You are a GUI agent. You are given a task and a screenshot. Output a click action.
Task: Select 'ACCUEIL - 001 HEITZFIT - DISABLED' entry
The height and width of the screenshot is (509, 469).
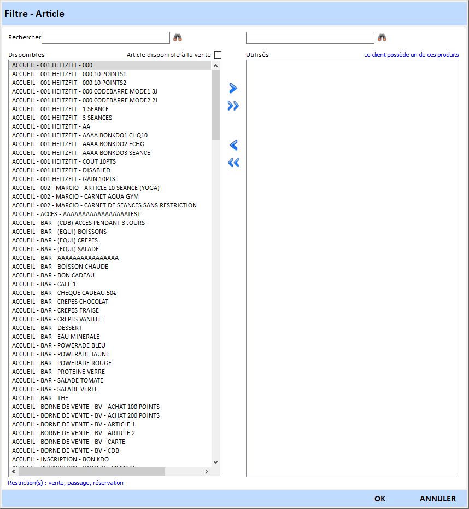point(61,170)
